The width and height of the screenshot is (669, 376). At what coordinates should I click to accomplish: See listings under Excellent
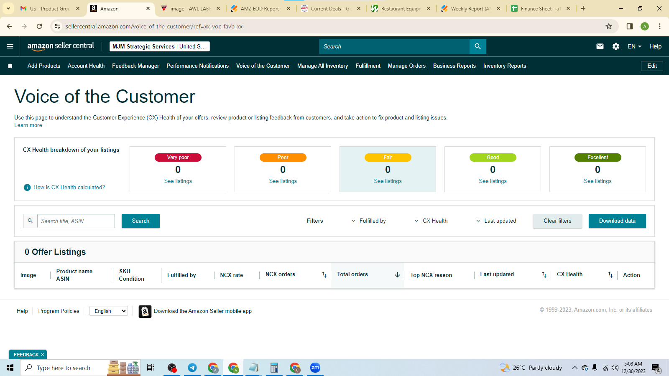598,181
